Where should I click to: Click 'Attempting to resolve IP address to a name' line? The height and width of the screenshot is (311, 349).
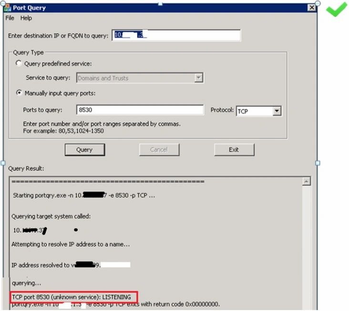click(x=71, y=244)
